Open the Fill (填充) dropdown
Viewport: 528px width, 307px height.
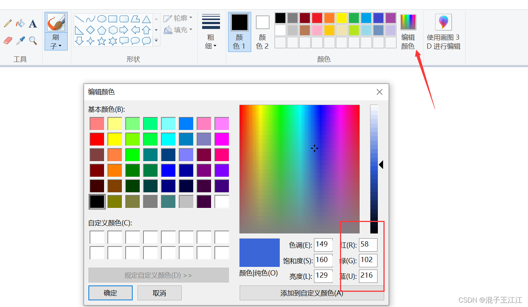(178, 30)
